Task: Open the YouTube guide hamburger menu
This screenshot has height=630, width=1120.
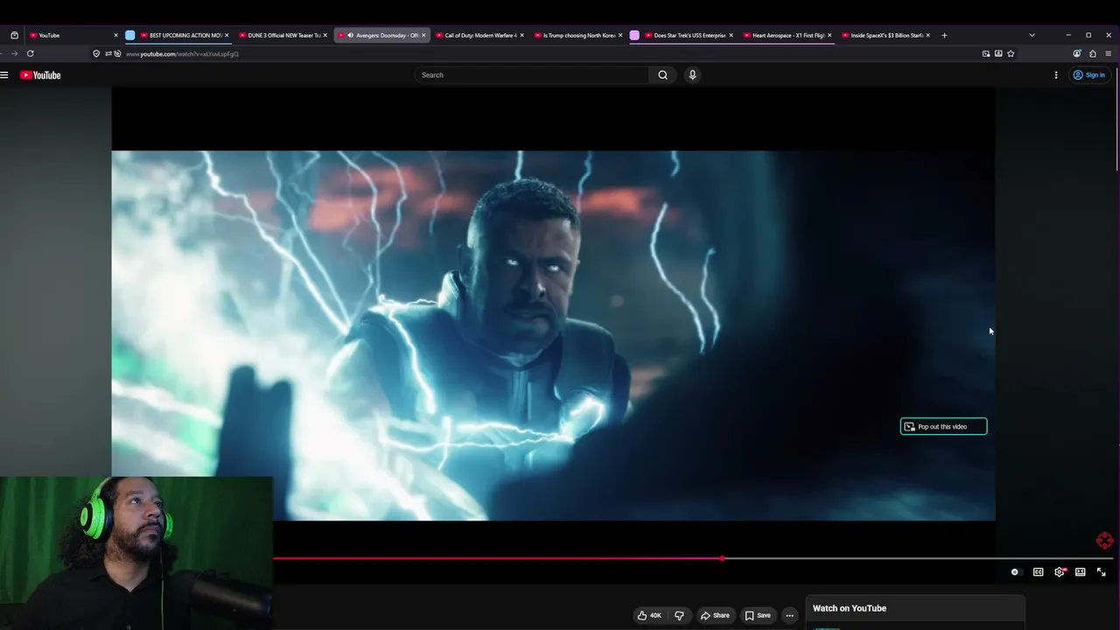Action: 4,75
